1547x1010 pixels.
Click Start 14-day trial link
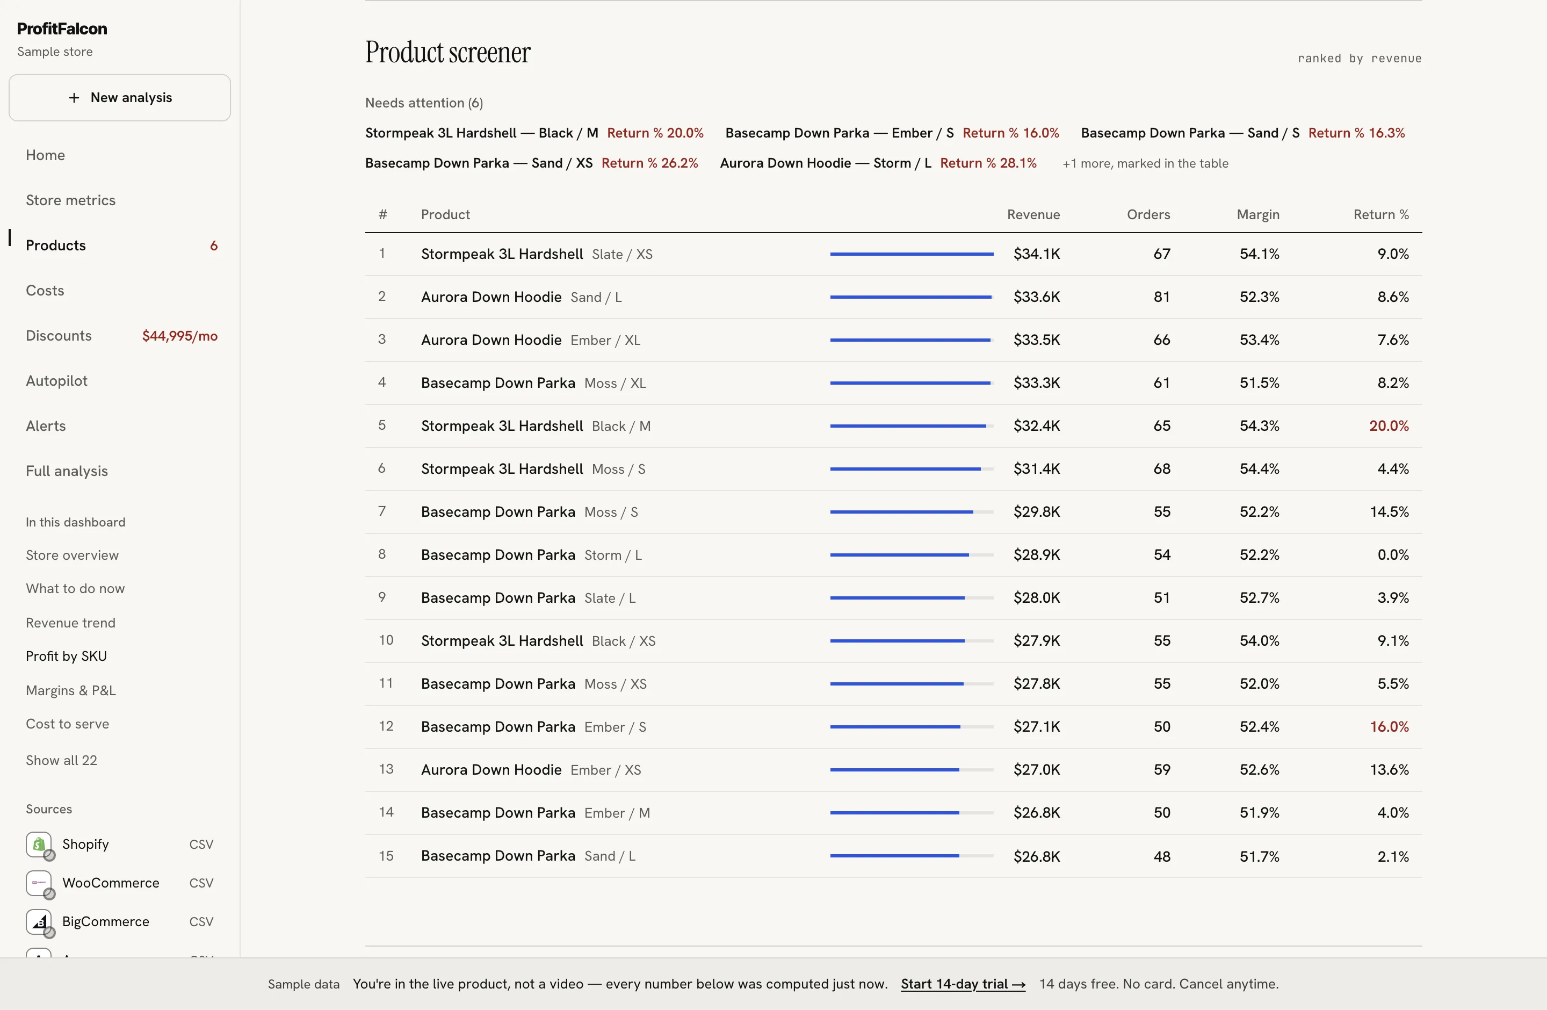[963, 984]
